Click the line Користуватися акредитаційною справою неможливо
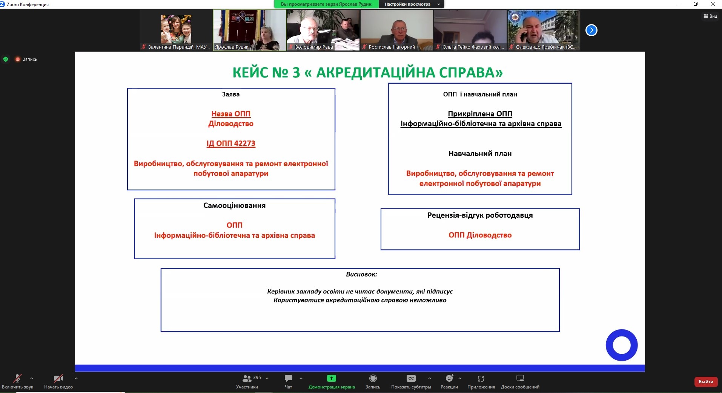 (x=360, y=300)
